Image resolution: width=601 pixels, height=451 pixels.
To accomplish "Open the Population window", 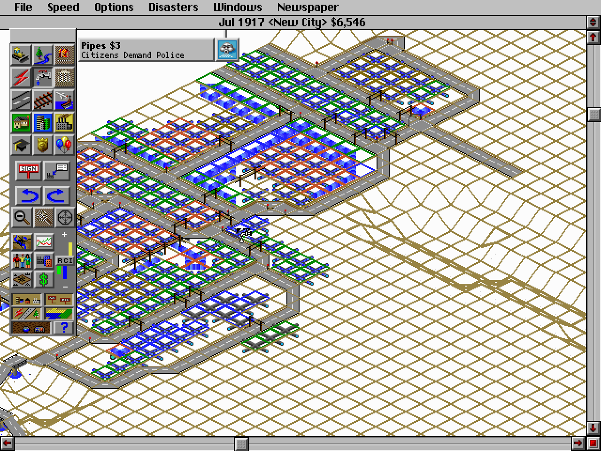I will [x=22, y=260].
